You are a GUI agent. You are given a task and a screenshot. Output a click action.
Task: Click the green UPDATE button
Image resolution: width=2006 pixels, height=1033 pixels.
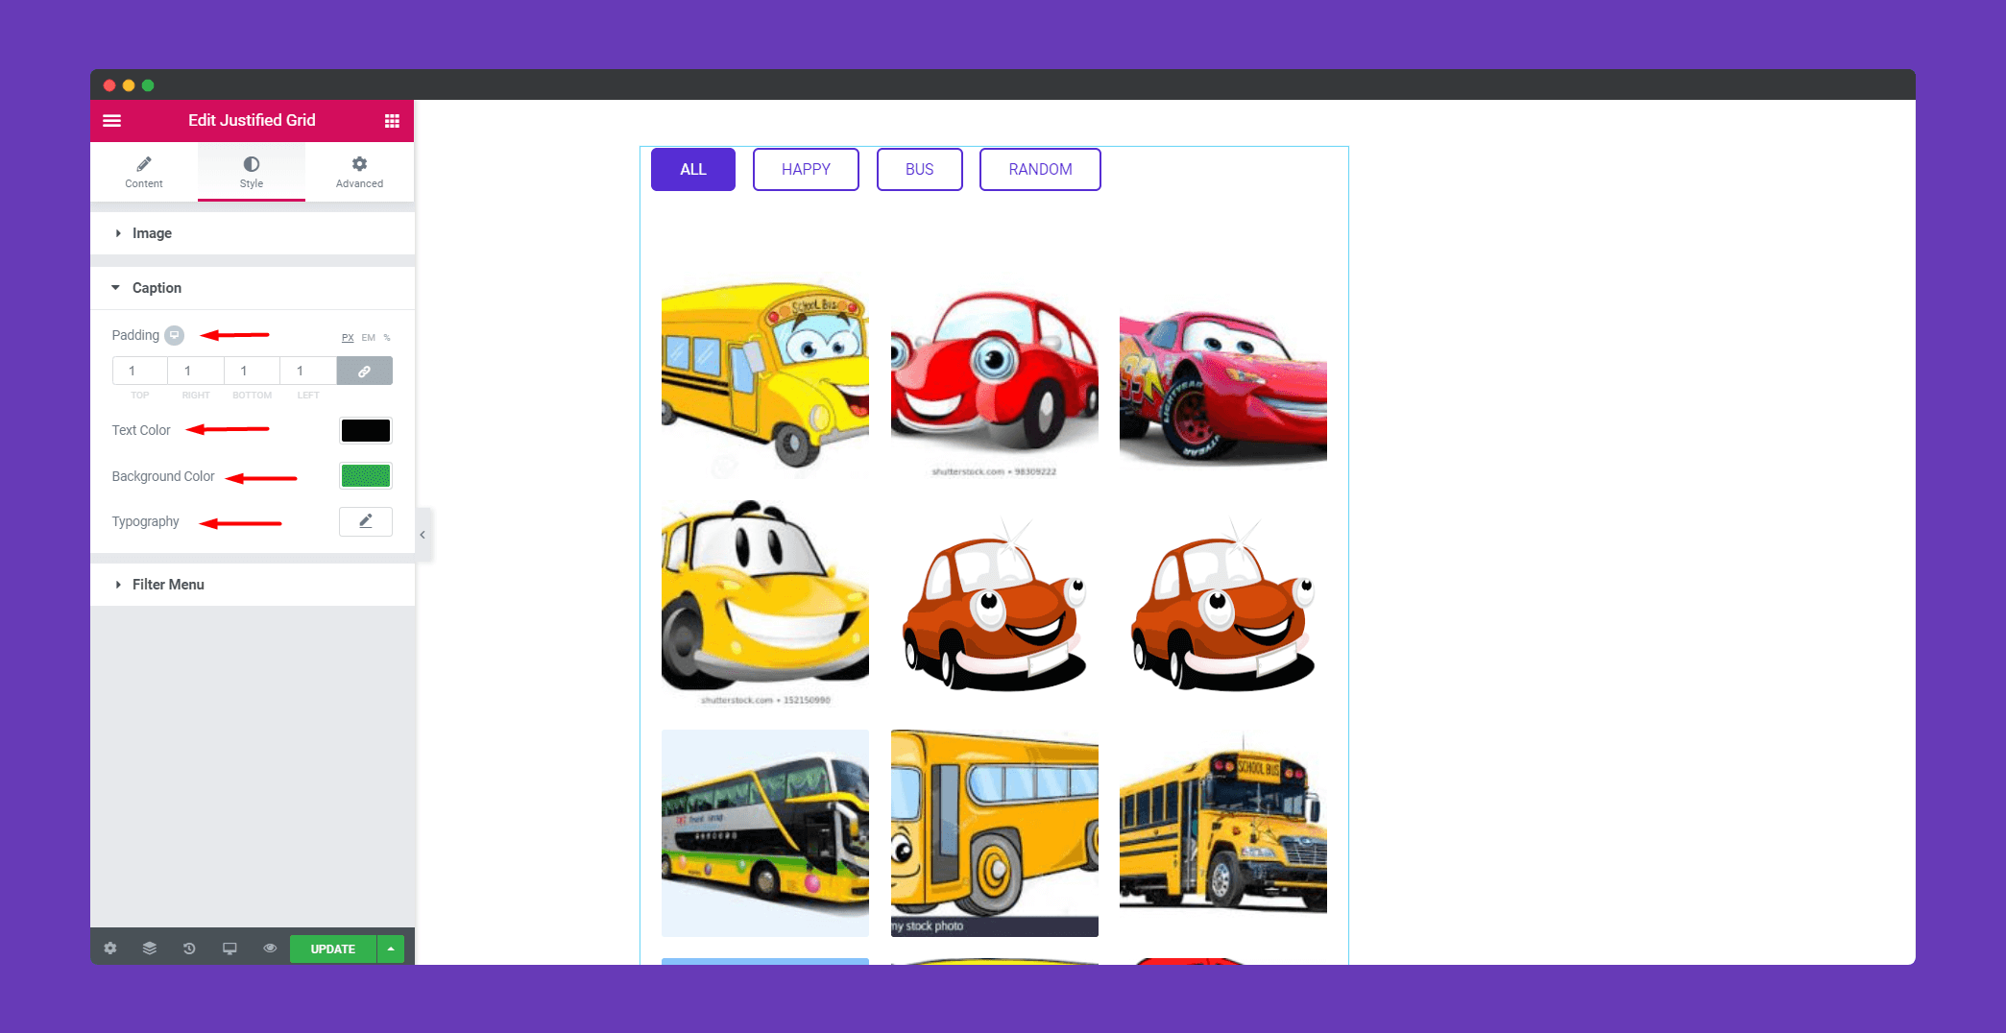tap(333, 949)
